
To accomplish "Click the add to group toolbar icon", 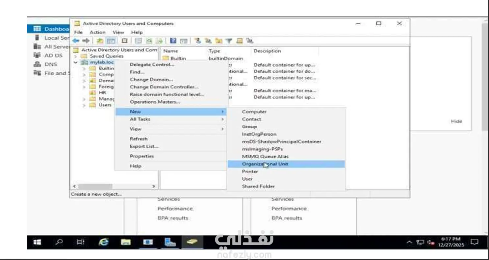I will [x=250, y=41].
